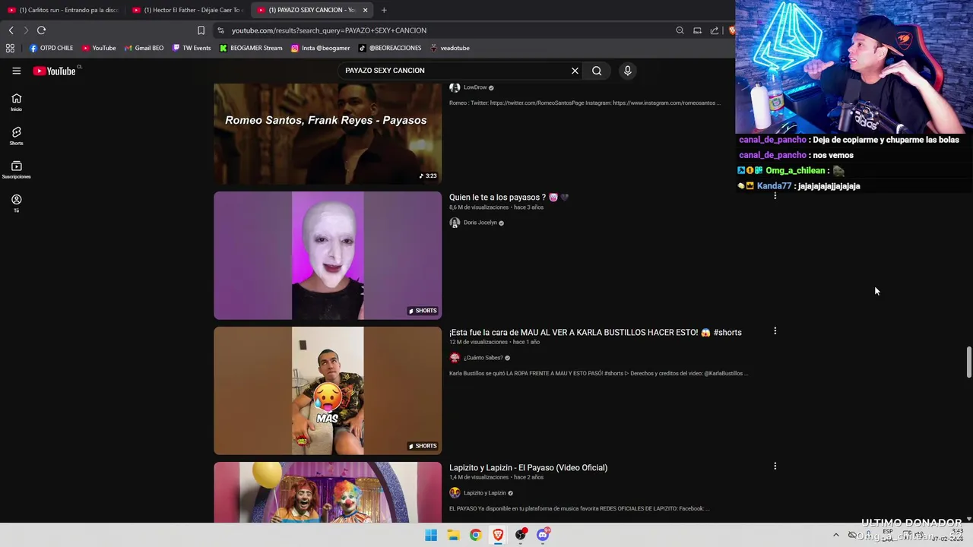Open Lapizito y Lapizin channel
973x547 pixels.
(484, 493)
